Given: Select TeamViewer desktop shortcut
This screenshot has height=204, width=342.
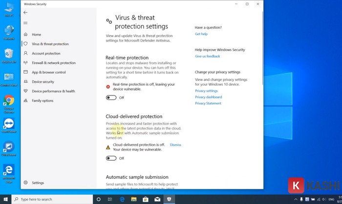Looking at the screenshot, I should tap(9, 126).
